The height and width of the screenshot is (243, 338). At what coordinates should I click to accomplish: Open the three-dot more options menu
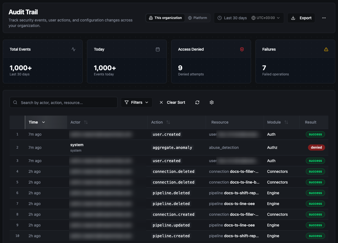[x=324, y=18]
